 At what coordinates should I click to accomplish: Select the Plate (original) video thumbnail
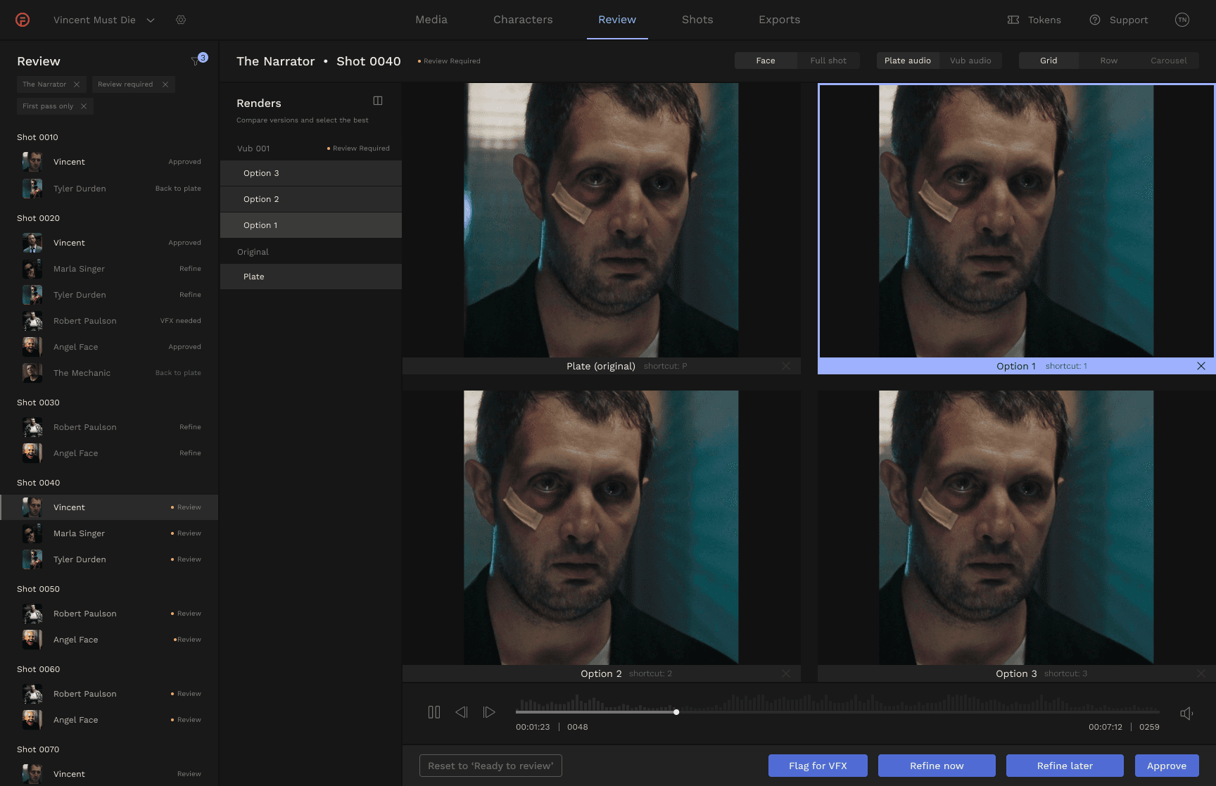click(x=601, y=220)
